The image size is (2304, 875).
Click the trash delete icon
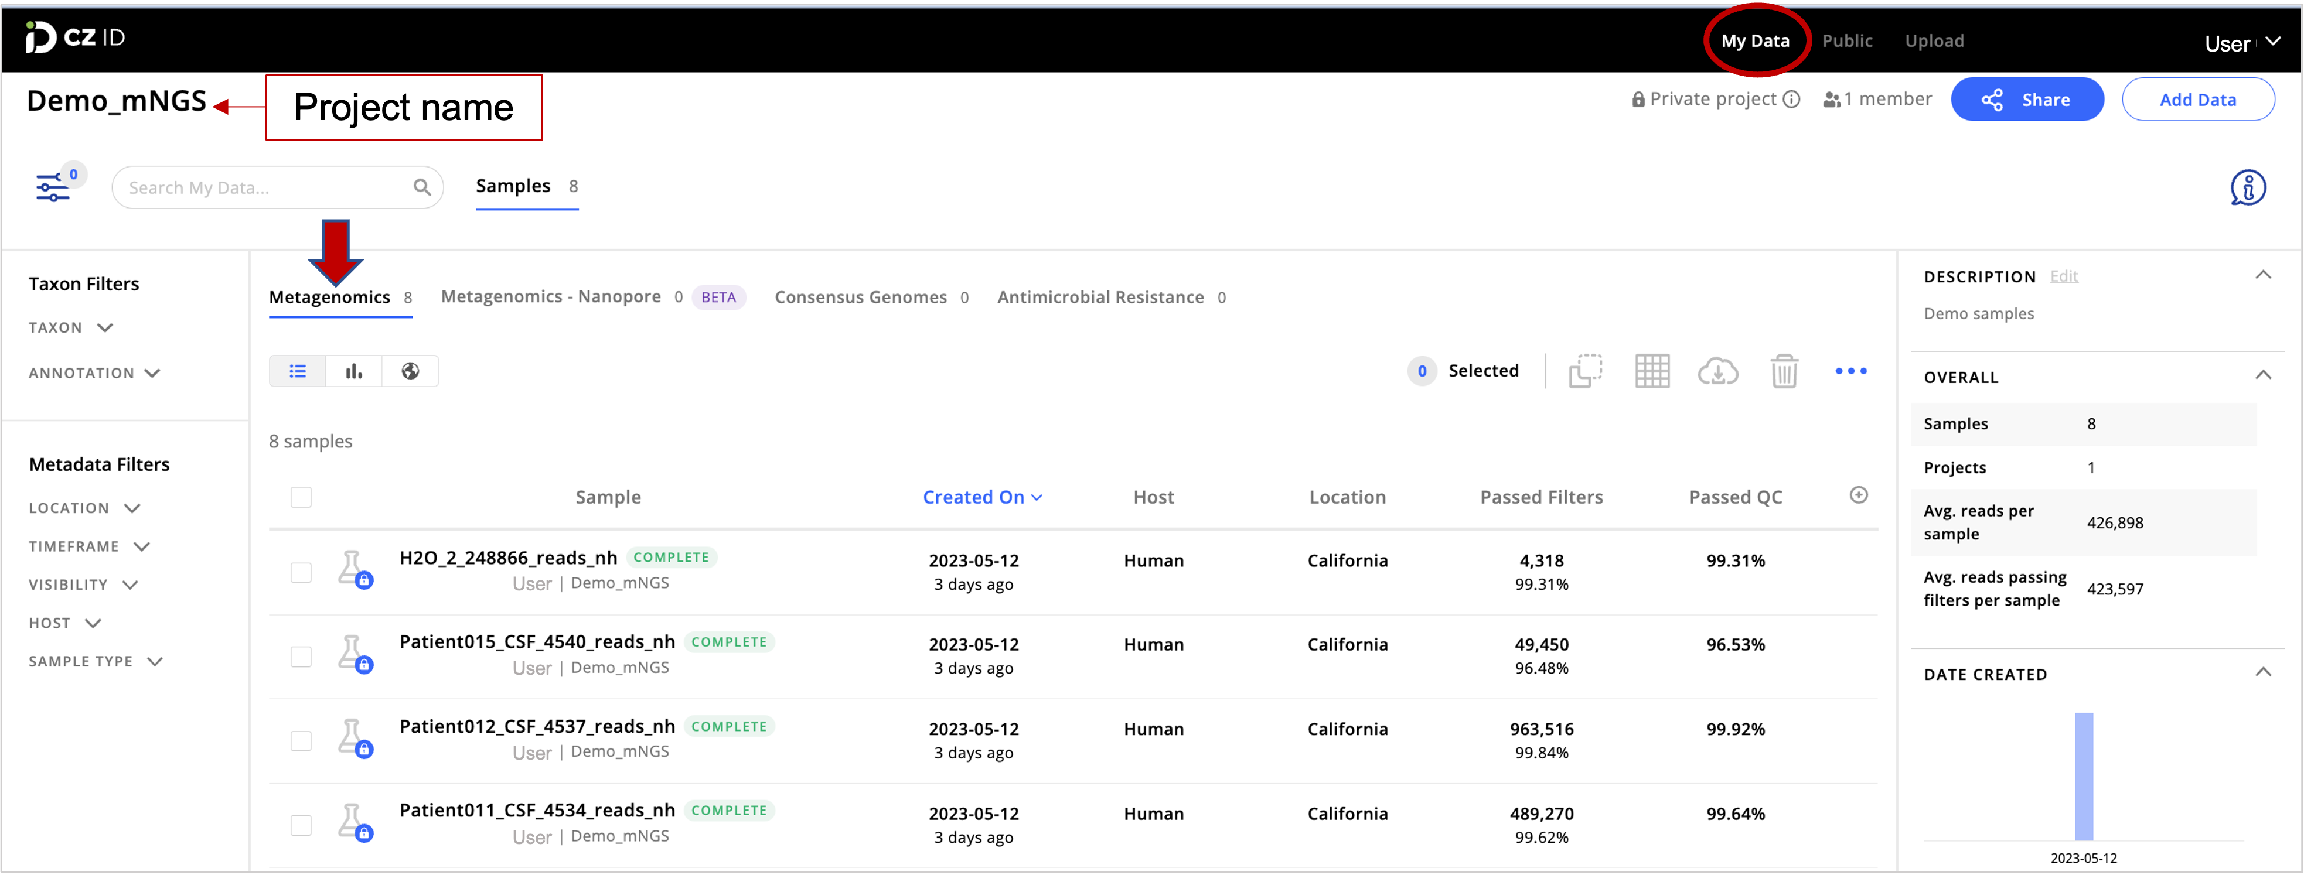tap(1784, 371)
